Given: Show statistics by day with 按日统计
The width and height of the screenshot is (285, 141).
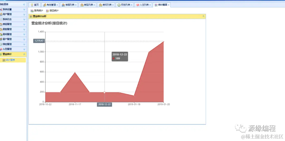Looking at the screenshot, I should [52, 11].
